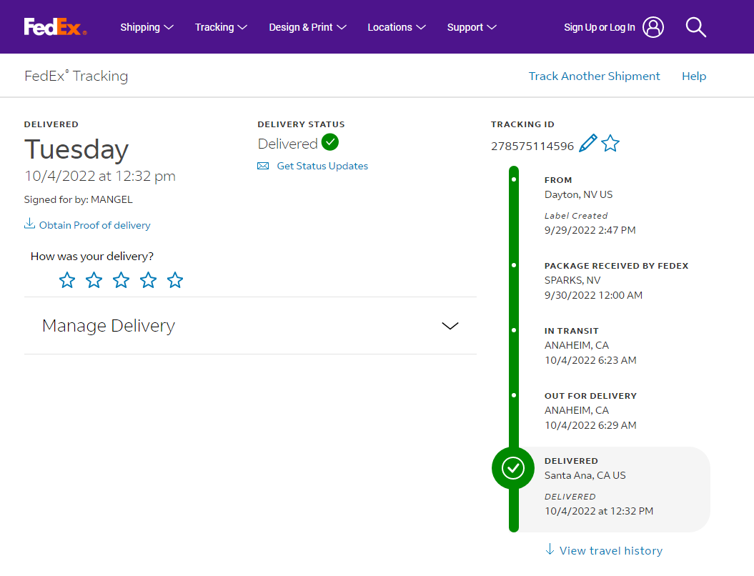Rate delivery three stars

point(121,280)
